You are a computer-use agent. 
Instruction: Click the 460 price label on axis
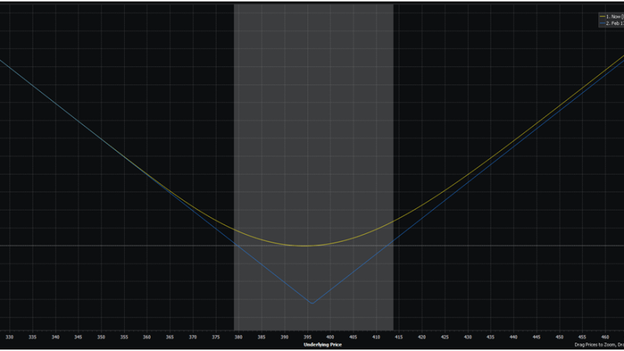click(x=605, y=337)
